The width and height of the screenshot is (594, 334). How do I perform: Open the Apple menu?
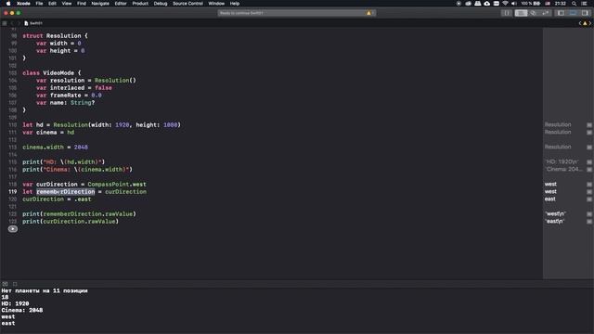click(8, 4)
